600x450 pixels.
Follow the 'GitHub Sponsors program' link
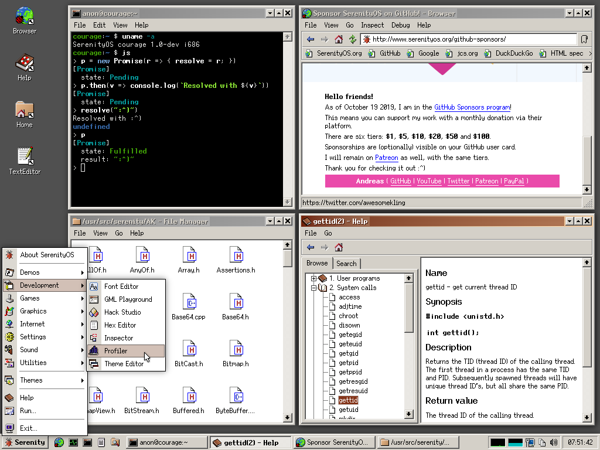472,107
